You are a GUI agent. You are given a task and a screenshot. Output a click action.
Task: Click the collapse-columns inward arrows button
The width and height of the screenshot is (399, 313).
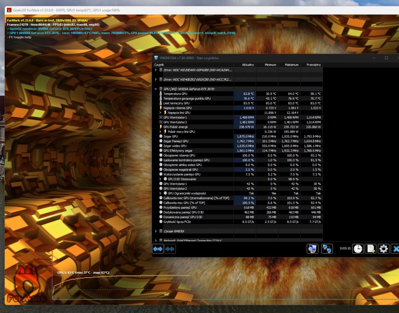(170, 249)
